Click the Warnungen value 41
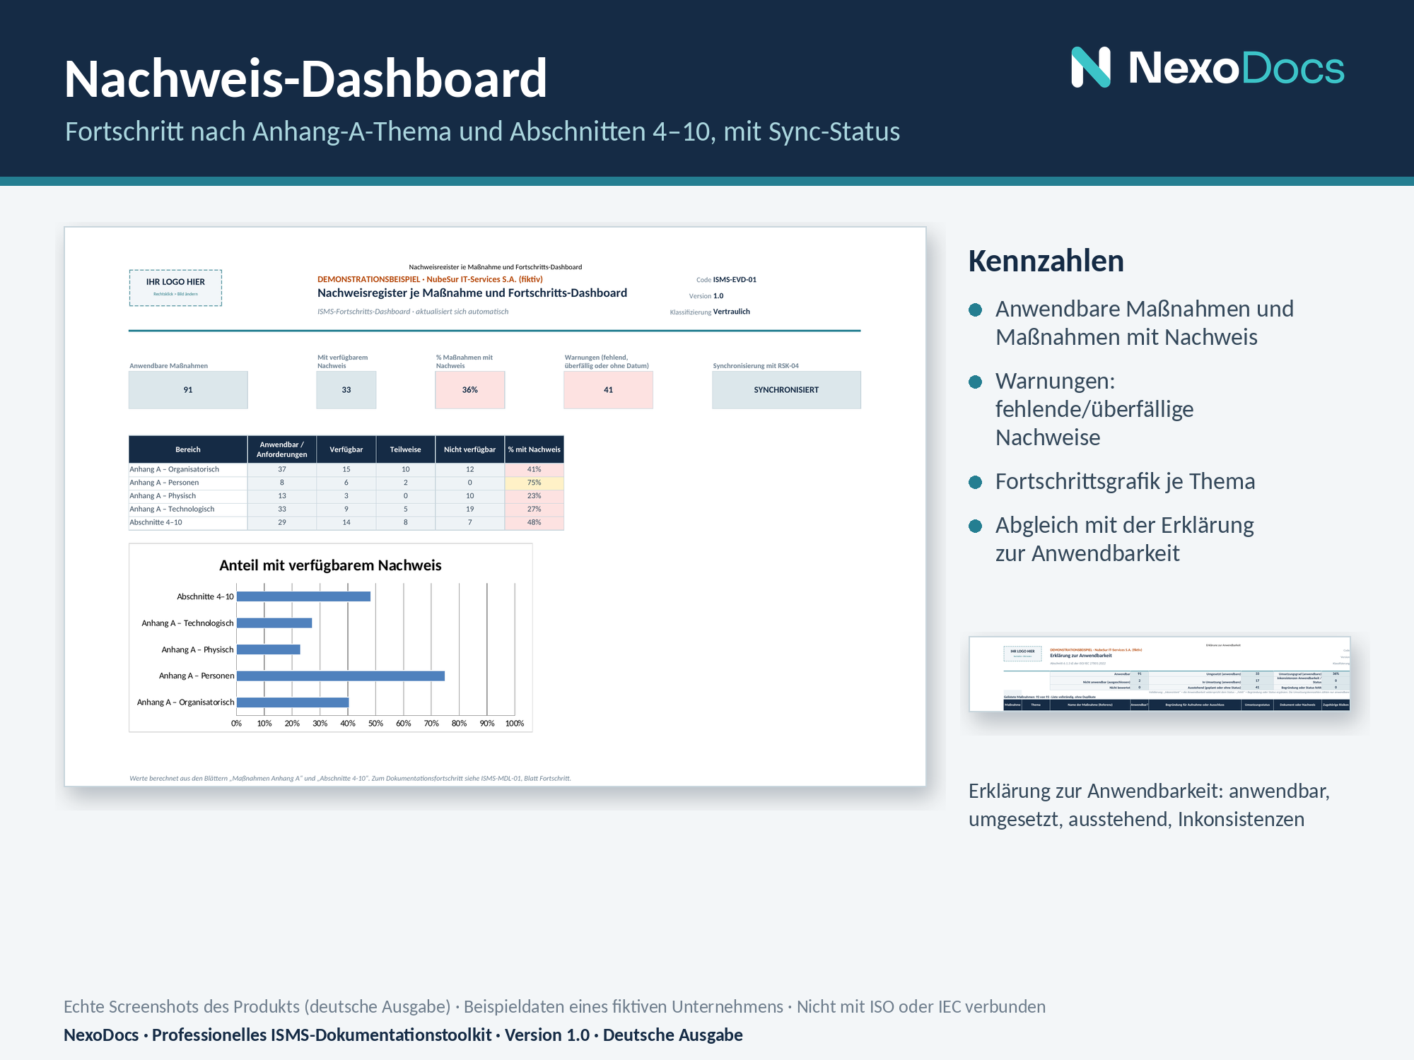1414x1060 pixels. click(608, 390)
